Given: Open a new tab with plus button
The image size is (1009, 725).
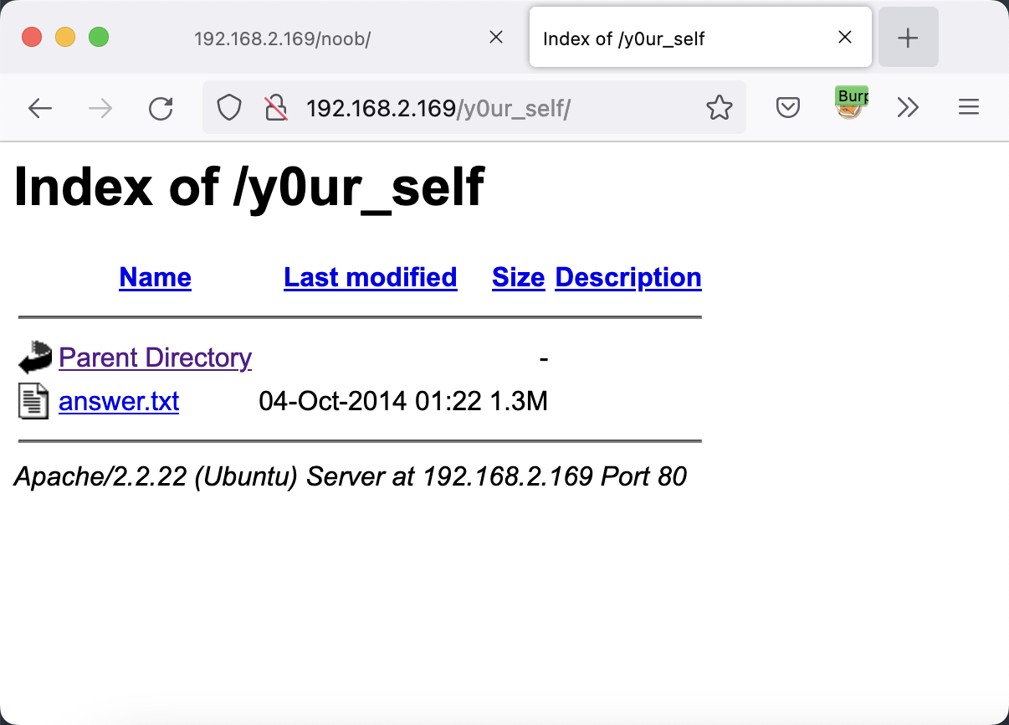Looking at the screenshot, I should (x=908, y=38).
